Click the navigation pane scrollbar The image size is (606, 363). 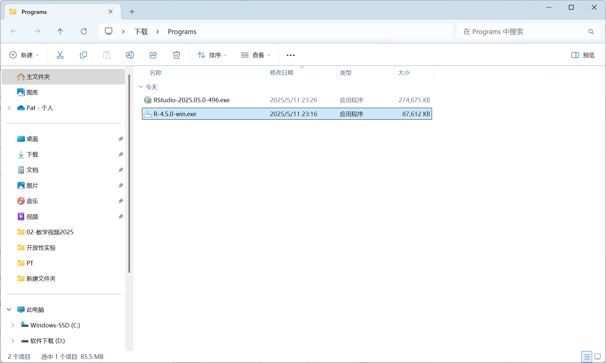[x=129, y=173]
